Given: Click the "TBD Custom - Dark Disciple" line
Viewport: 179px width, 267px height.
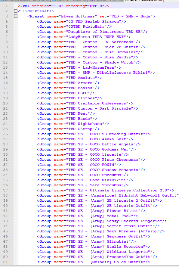Looking at the screenshot, I should coord(88,108).
